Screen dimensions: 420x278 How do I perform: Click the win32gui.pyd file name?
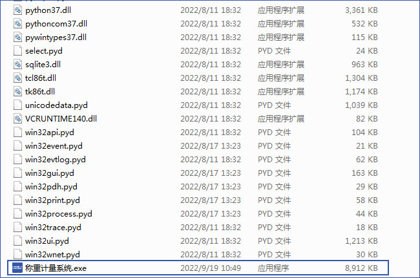(50, 173)
